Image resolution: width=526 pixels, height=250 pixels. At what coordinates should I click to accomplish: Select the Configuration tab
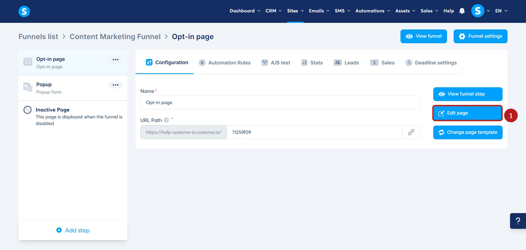[167, 62]
